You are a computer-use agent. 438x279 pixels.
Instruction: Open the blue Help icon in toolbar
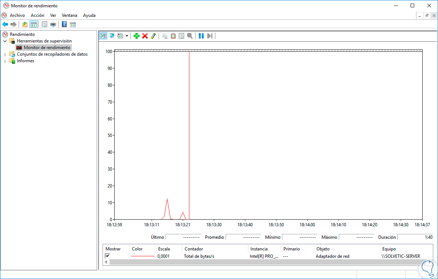(x=64, y=25)
